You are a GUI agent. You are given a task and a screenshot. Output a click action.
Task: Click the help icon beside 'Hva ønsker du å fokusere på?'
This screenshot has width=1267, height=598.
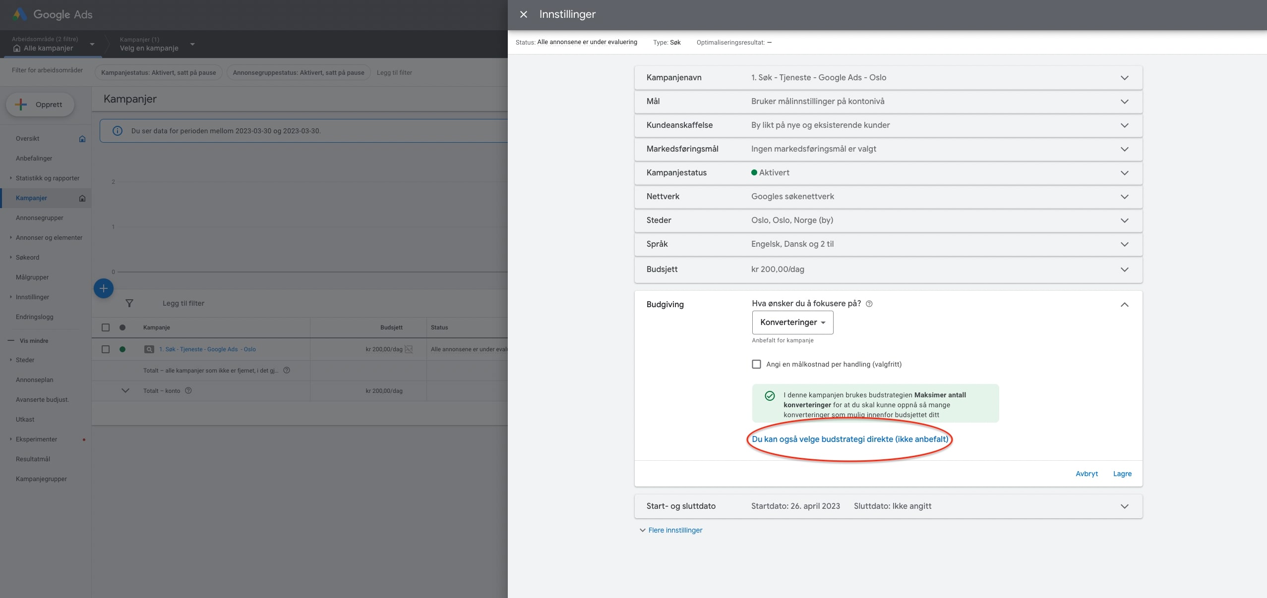(x=869, y=304)
